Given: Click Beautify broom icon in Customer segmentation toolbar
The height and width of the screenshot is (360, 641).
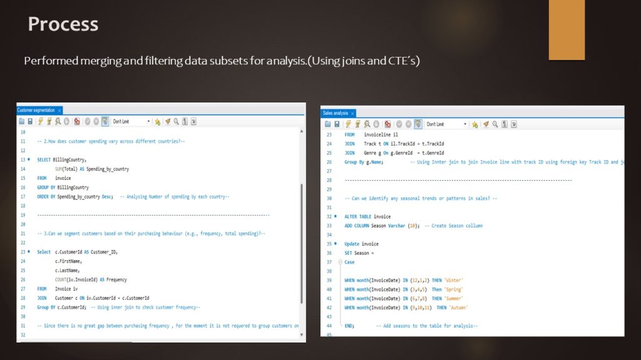Looking at the screenshot, I should tap(167, 121).
